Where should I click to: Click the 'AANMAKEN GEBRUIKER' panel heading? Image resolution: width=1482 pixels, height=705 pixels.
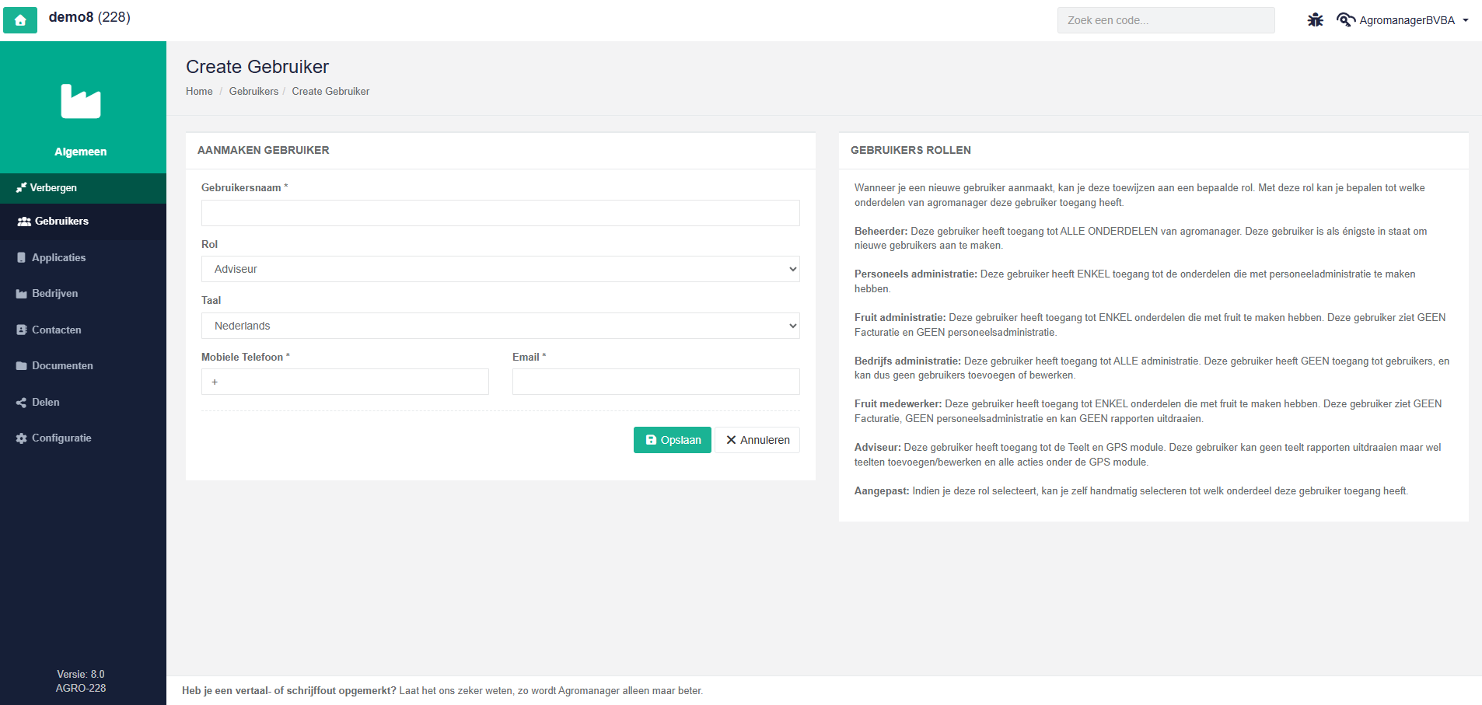(264, 150)
